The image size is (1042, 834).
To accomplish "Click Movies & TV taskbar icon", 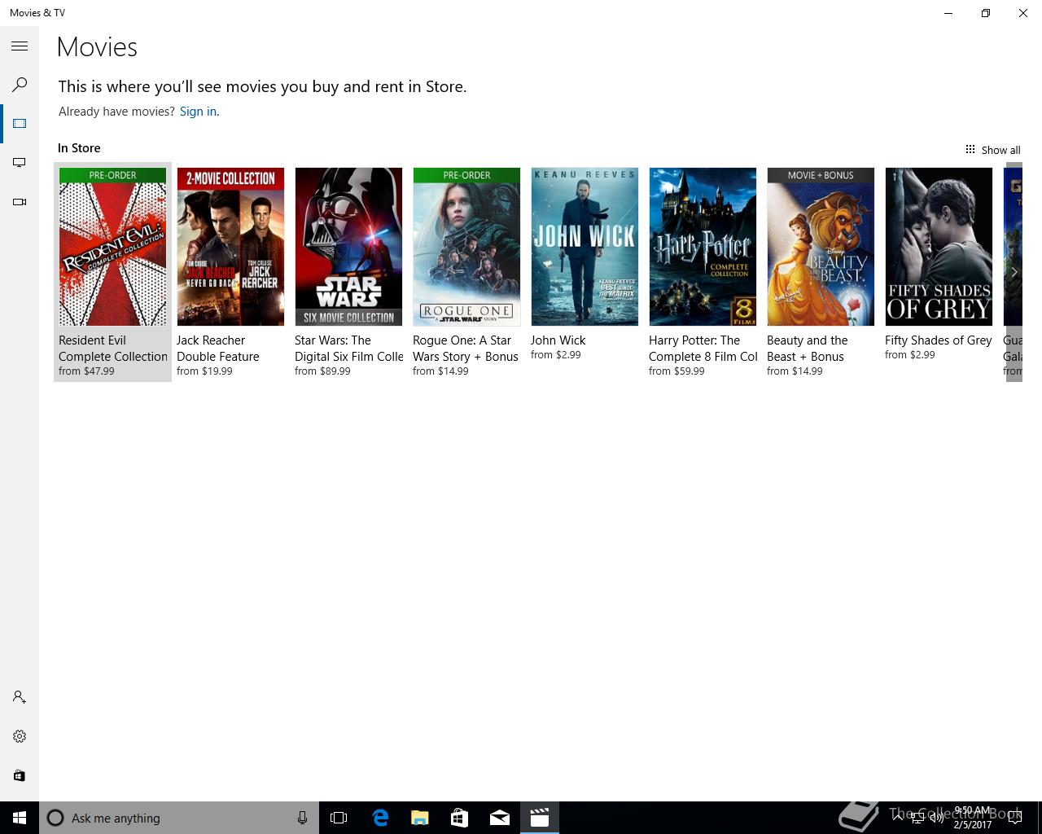I will [x=540, y=818].
